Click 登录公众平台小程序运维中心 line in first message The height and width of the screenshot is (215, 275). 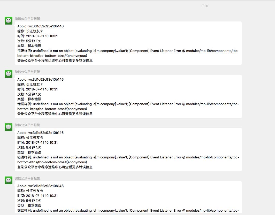tap(55, 60)
